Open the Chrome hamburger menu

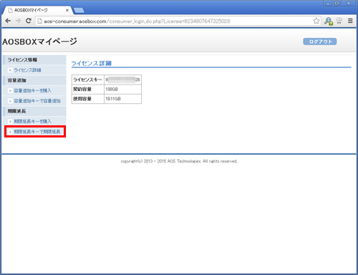350,21
